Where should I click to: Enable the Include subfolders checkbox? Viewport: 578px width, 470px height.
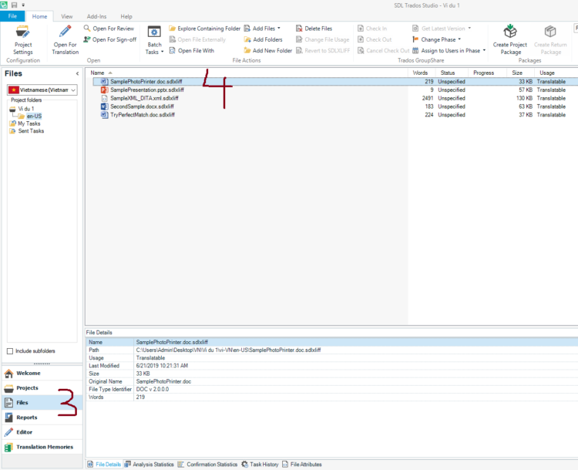coord(10,351)
